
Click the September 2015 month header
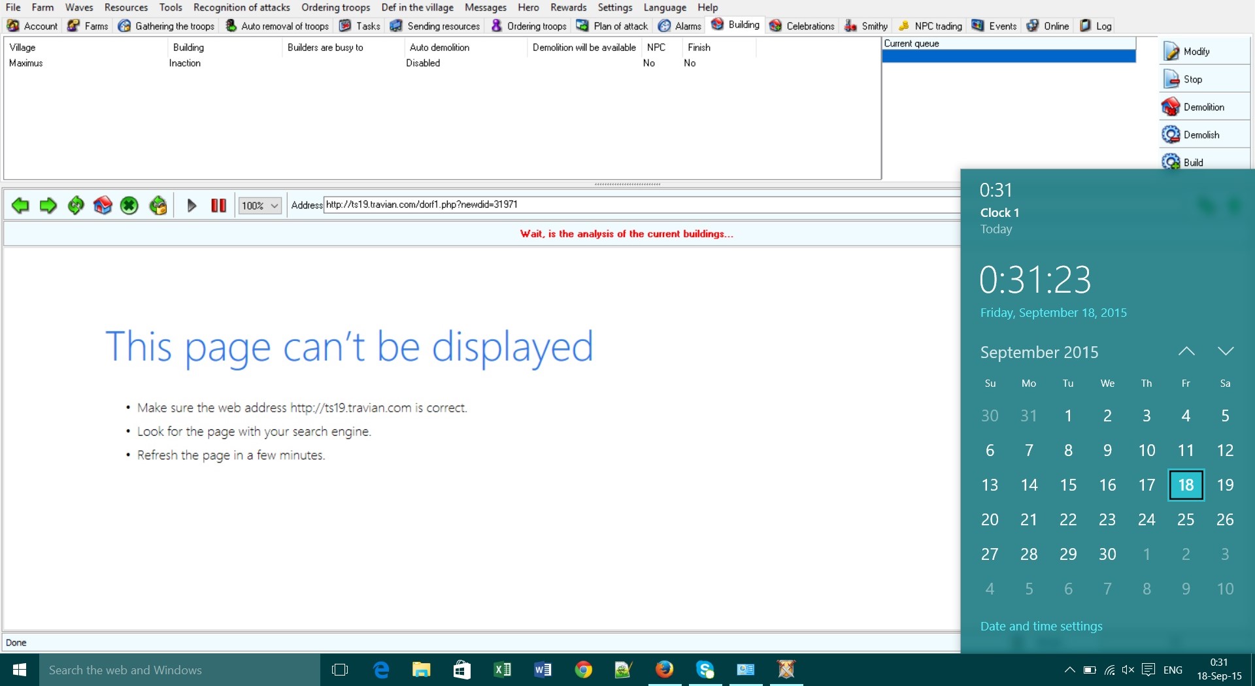click(1039, 352)
